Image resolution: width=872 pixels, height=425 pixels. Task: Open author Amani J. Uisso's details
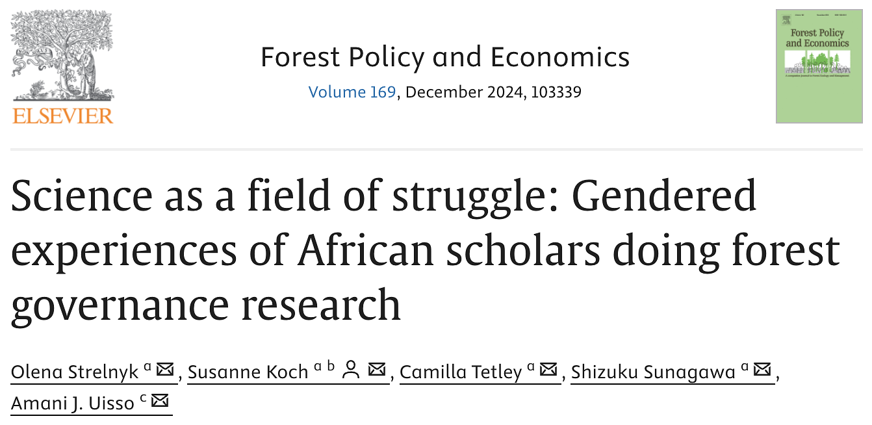[73, 403]
